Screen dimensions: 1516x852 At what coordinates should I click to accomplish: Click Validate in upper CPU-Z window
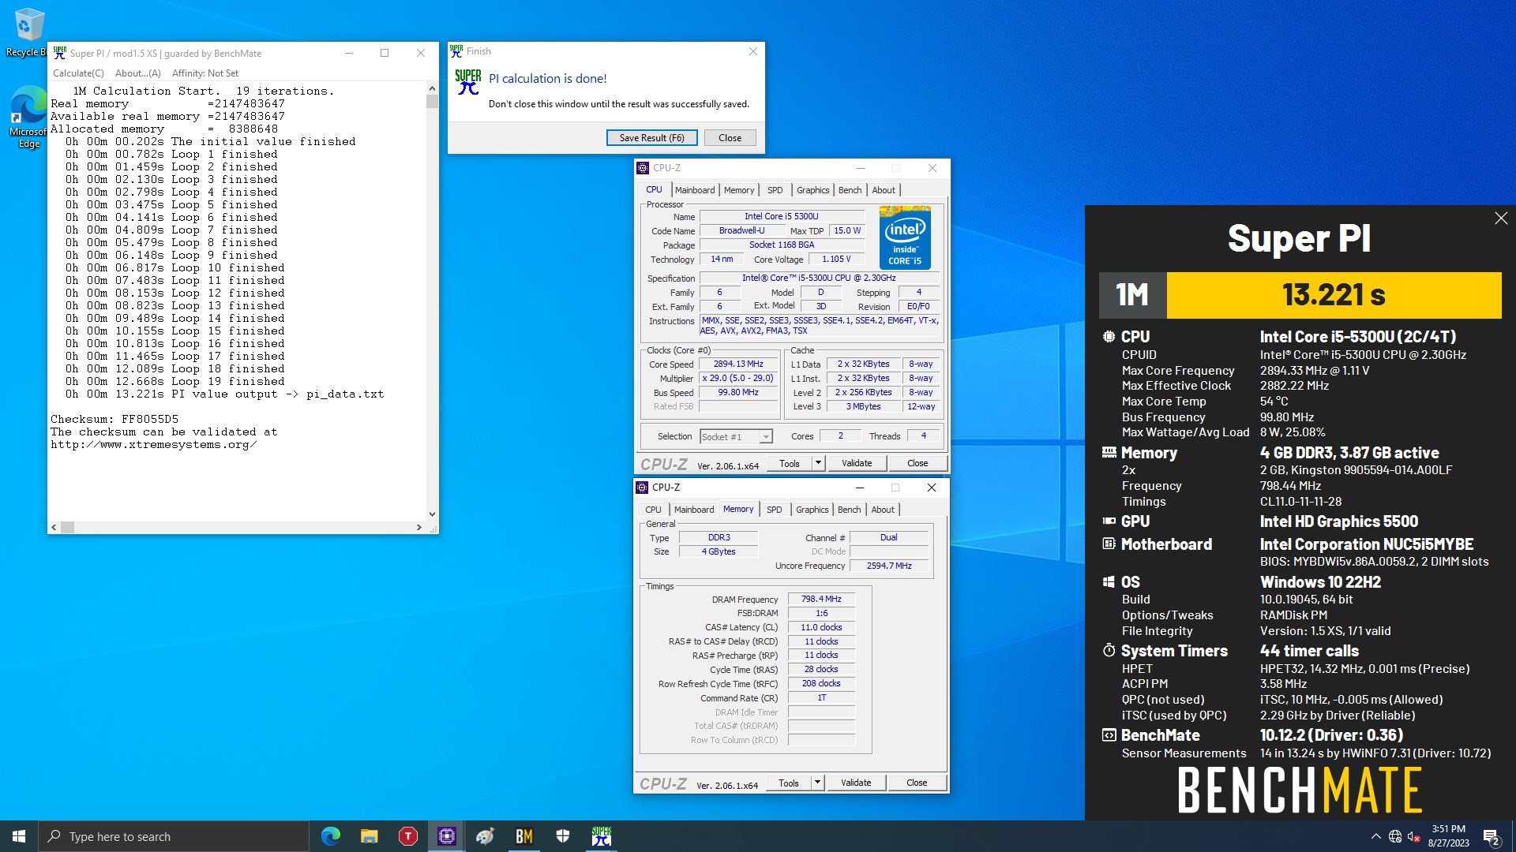[857, 463]
